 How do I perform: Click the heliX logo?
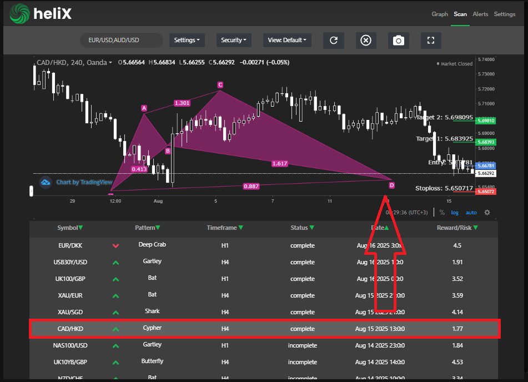coord(42,14)
